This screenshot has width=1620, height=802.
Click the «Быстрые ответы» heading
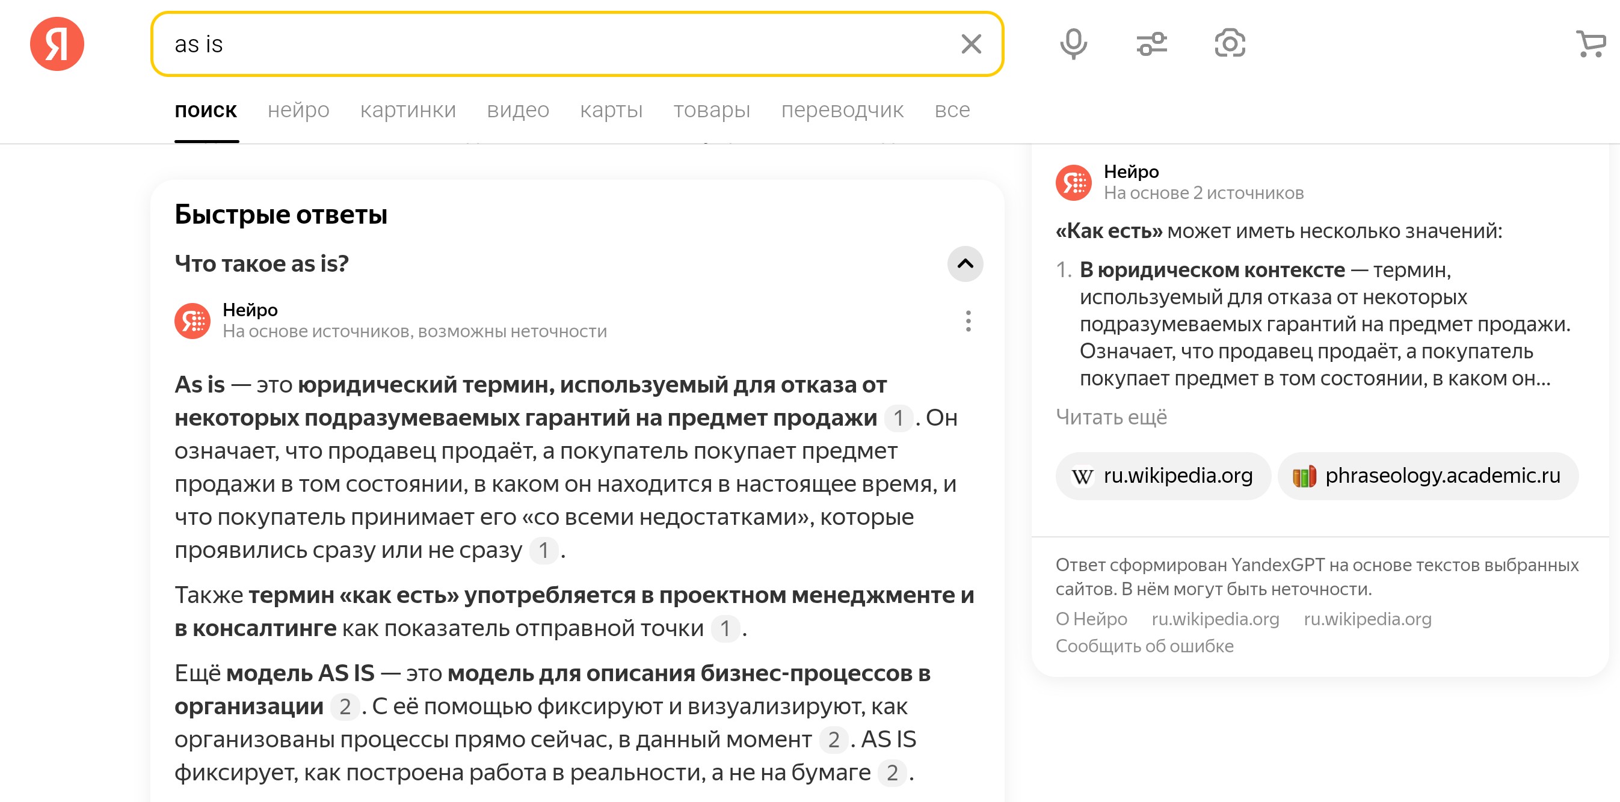pyautogui.click(x=280, y=215)
